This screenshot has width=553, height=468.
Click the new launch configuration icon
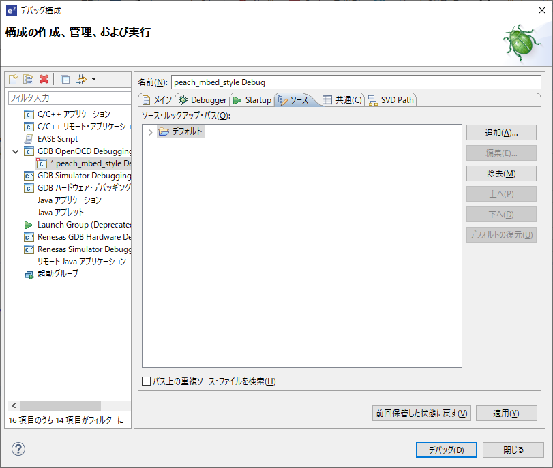[13, 79]
